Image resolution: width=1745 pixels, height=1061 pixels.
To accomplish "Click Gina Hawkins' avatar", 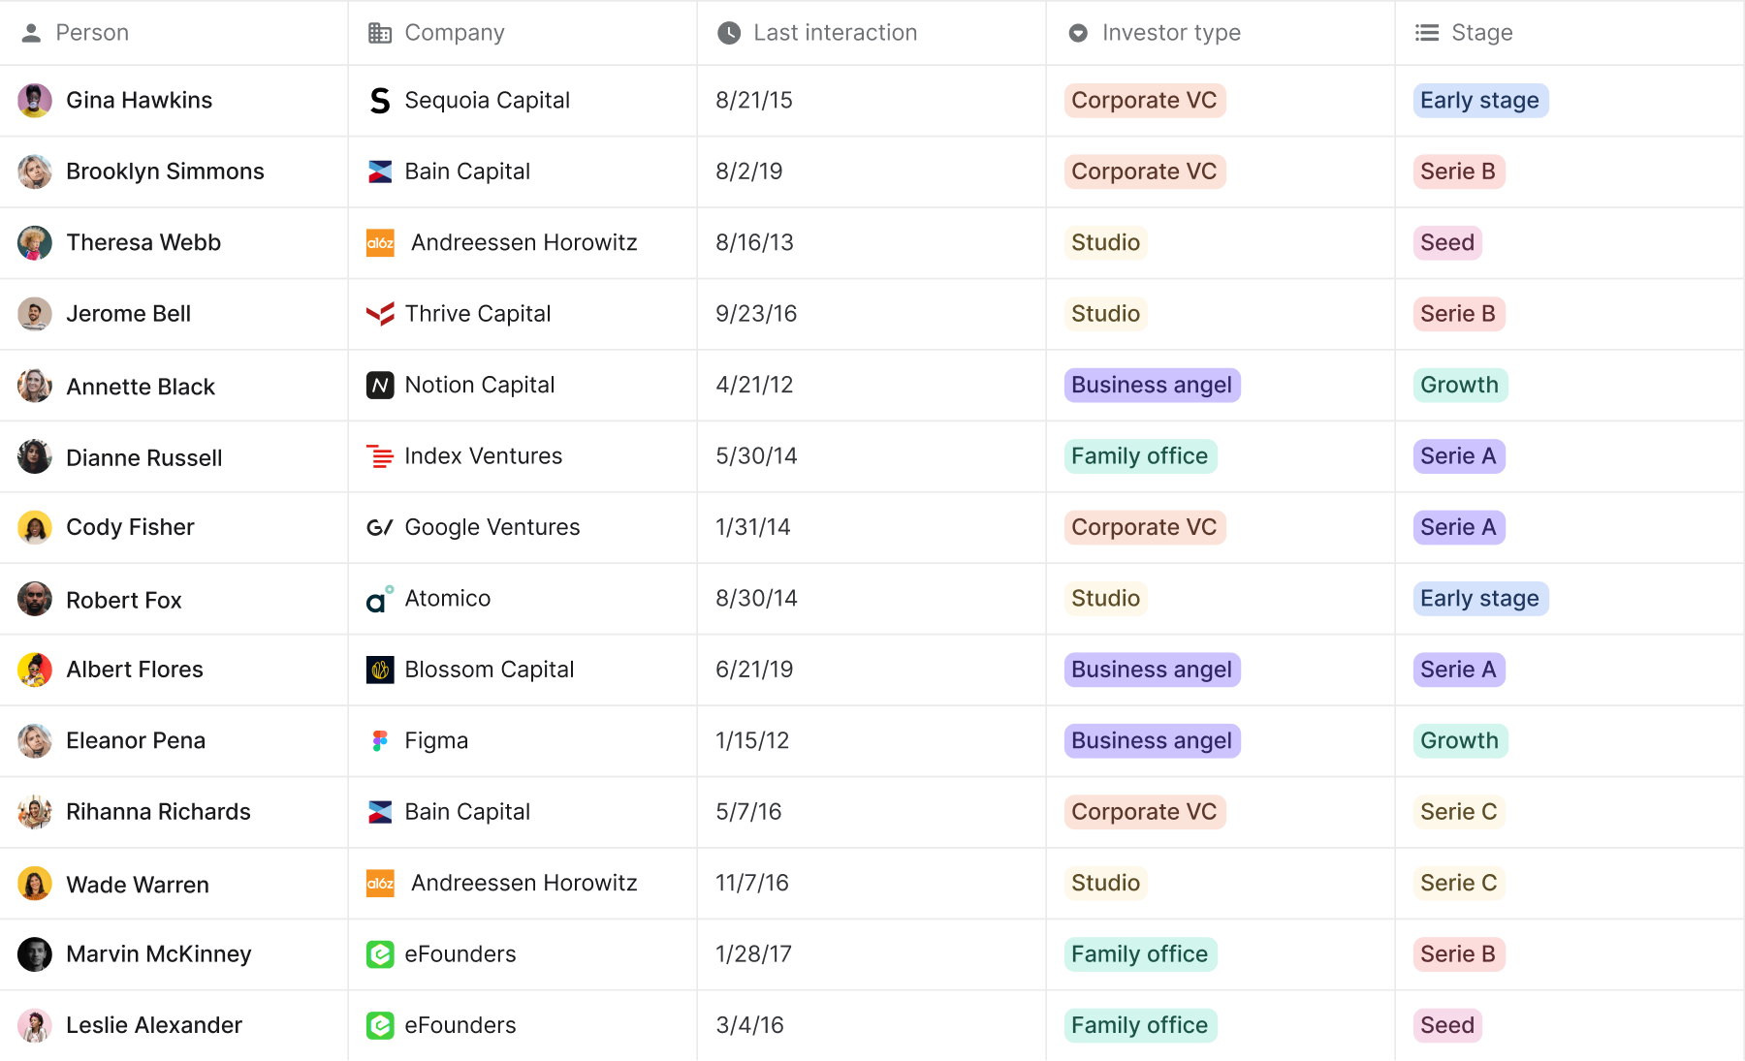I will coord(35,101).
